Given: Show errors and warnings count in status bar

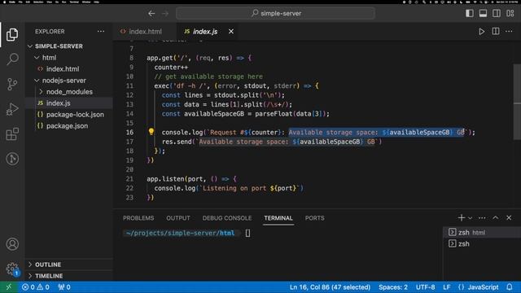Looking at the screenshot, I should point(36,287).
